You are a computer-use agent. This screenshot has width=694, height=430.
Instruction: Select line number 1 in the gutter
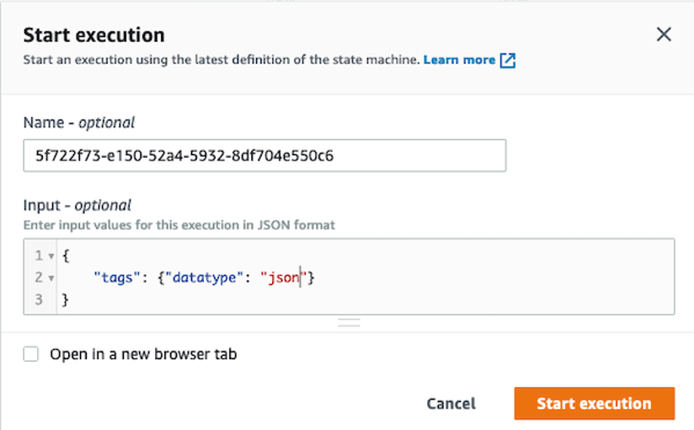(x=36, y=256)
